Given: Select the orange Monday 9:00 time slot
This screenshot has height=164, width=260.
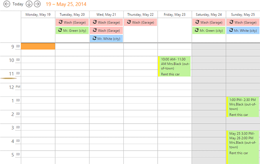Looking at the screenshot, I should click(38, 46).
